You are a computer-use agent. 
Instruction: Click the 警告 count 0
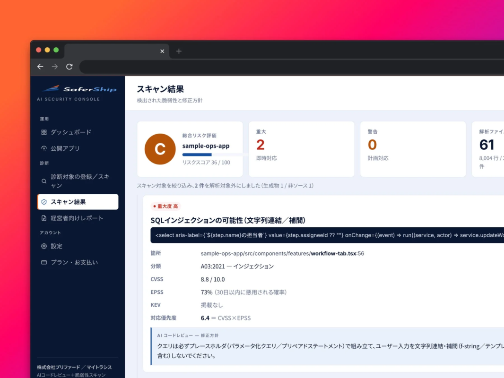372,145
